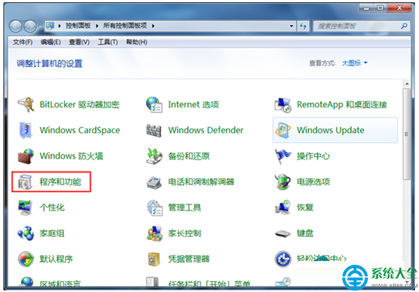This screenshot has height=292, width=419.
Task: Open the 轻松访问中心 icon
Action: tap(283, 259)
